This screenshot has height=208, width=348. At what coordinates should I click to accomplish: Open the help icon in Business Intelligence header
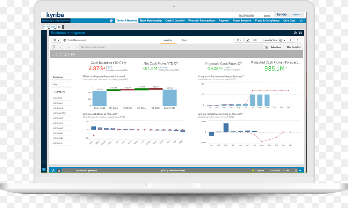coord(295,33)
